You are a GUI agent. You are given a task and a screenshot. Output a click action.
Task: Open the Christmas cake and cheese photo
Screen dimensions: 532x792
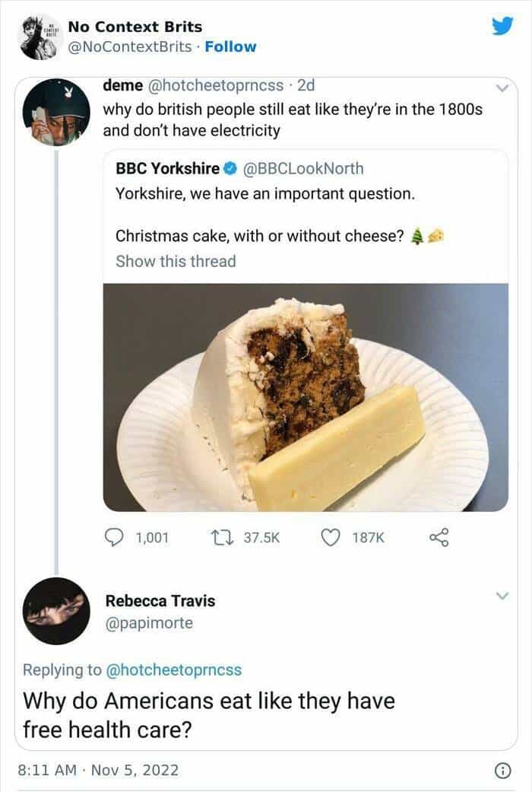click(x=306, y=397)
